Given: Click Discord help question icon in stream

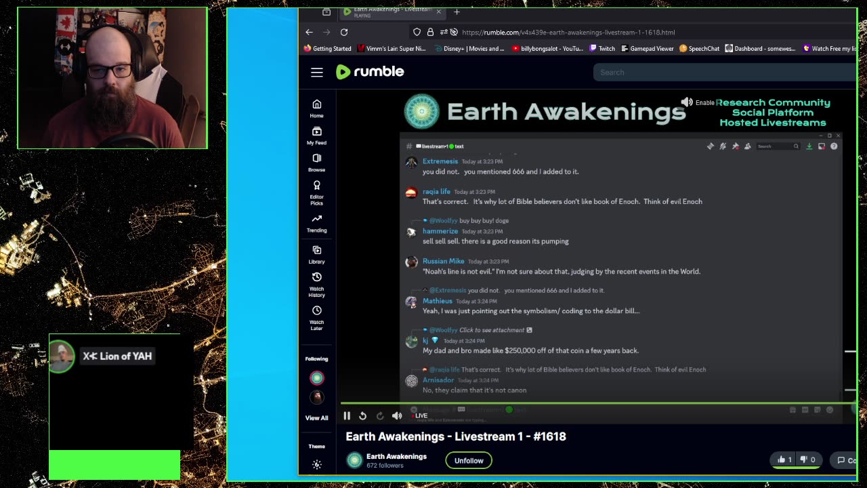Looking at the screenshot, I should [x=834, y=146].
